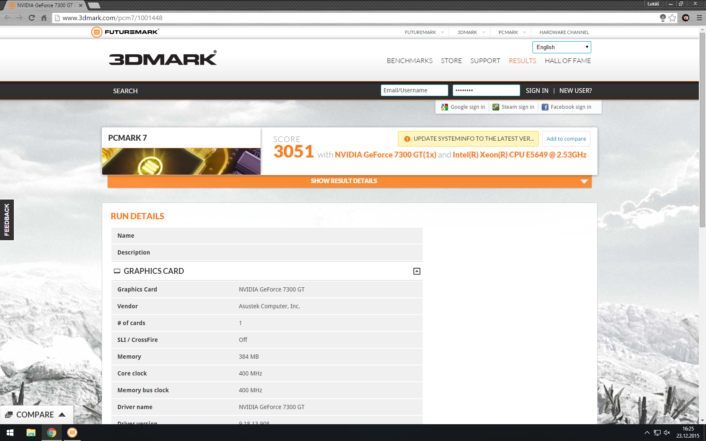Reload the page with refresh icon
Screen dimensions: 706x441
(x=32, y=18)
